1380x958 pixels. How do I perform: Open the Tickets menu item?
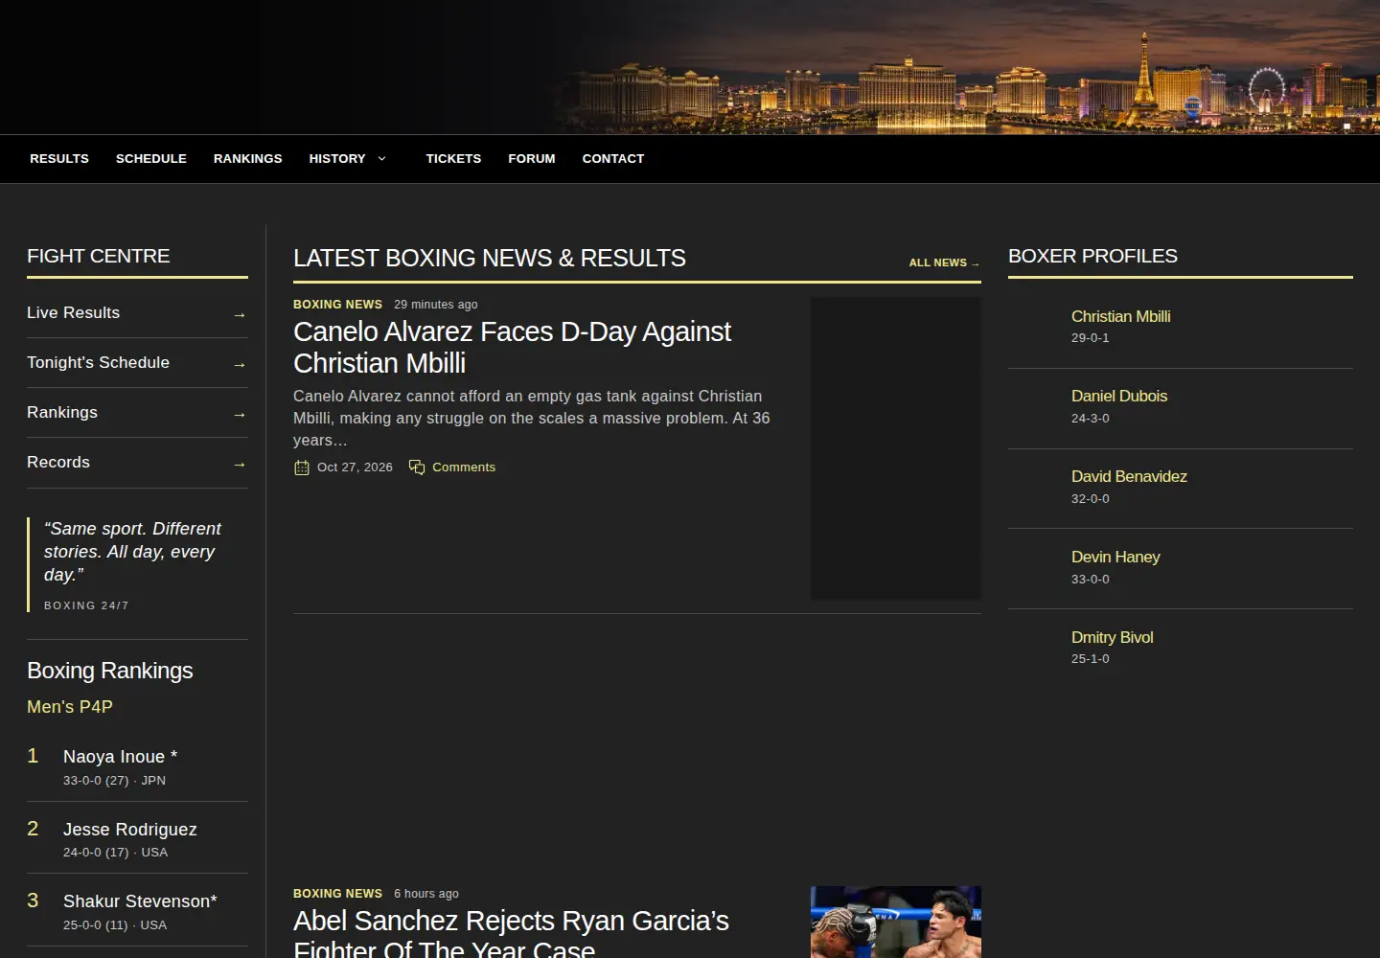(x=453, y=159)
